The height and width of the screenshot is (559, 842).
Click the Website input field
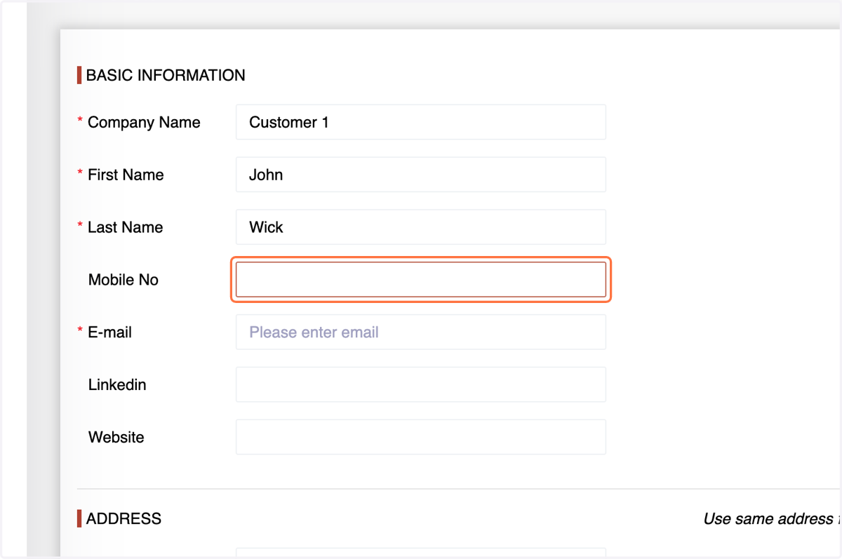point(420,437)
